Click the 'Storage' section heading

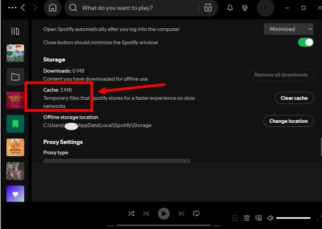point(54,60)
